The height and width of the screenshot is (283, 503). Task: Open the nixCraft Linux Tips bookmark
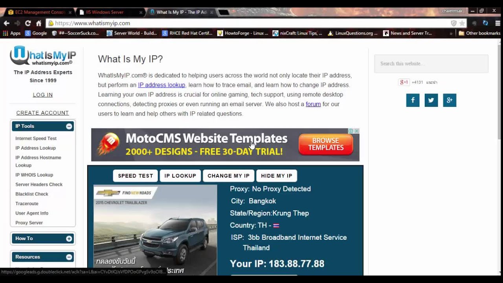click(297, 33)
